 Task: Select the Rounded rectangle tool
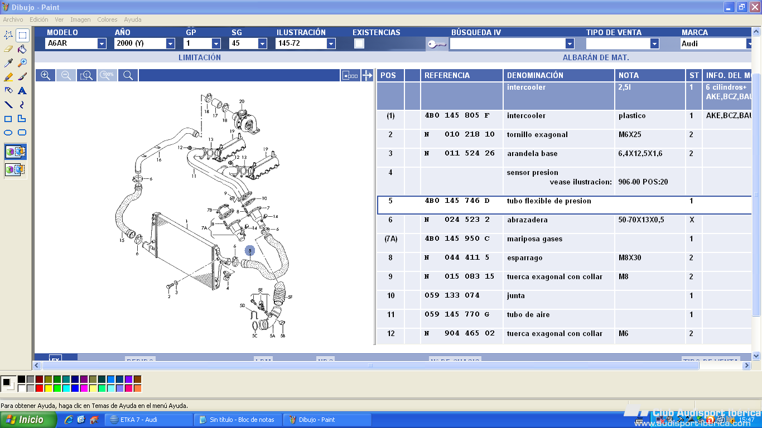(22, 132)
